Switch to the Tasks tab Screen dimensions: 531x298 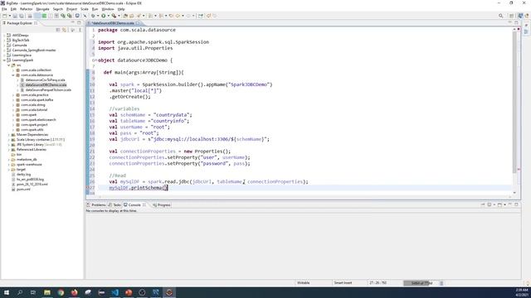point(114,205)
